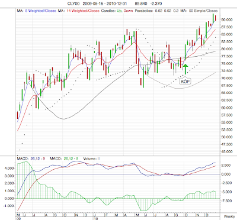Image resolution: width=237 pixels, height=220 pixels.
Task: Click the 4.000 left indicator axis label
Action: (x=9, y=168)
